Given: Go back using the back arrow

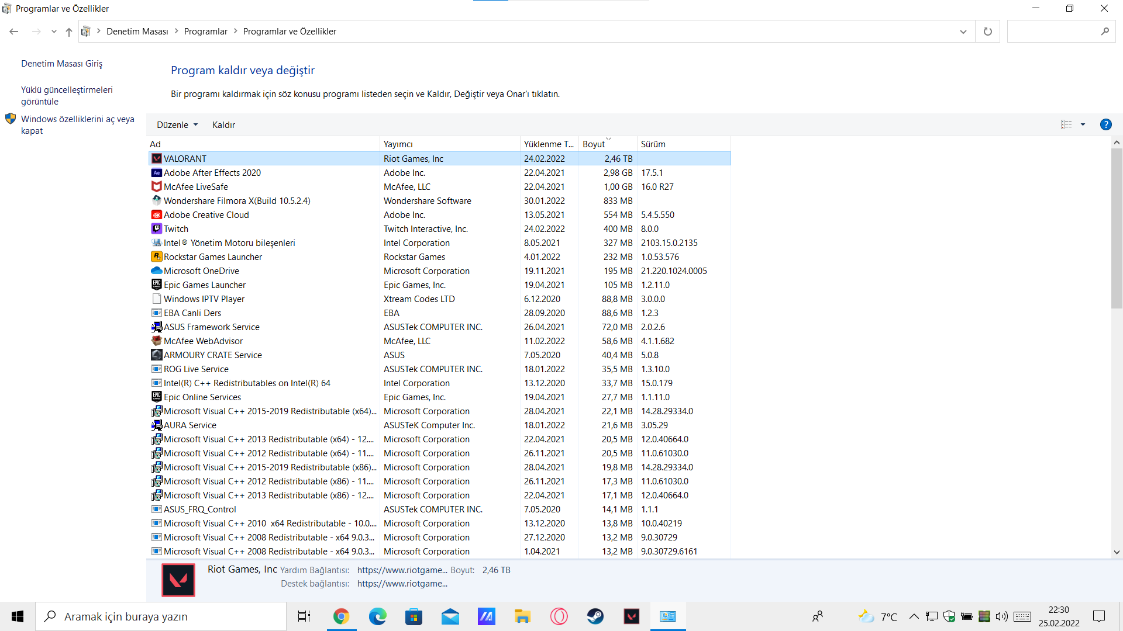Looking at the screenshot, I should 14,32.
